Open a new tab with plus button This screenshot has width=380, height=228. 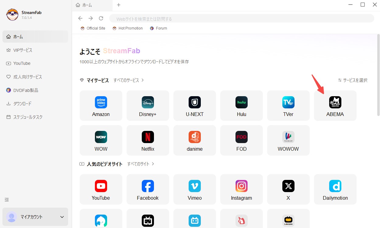point(119,5)
